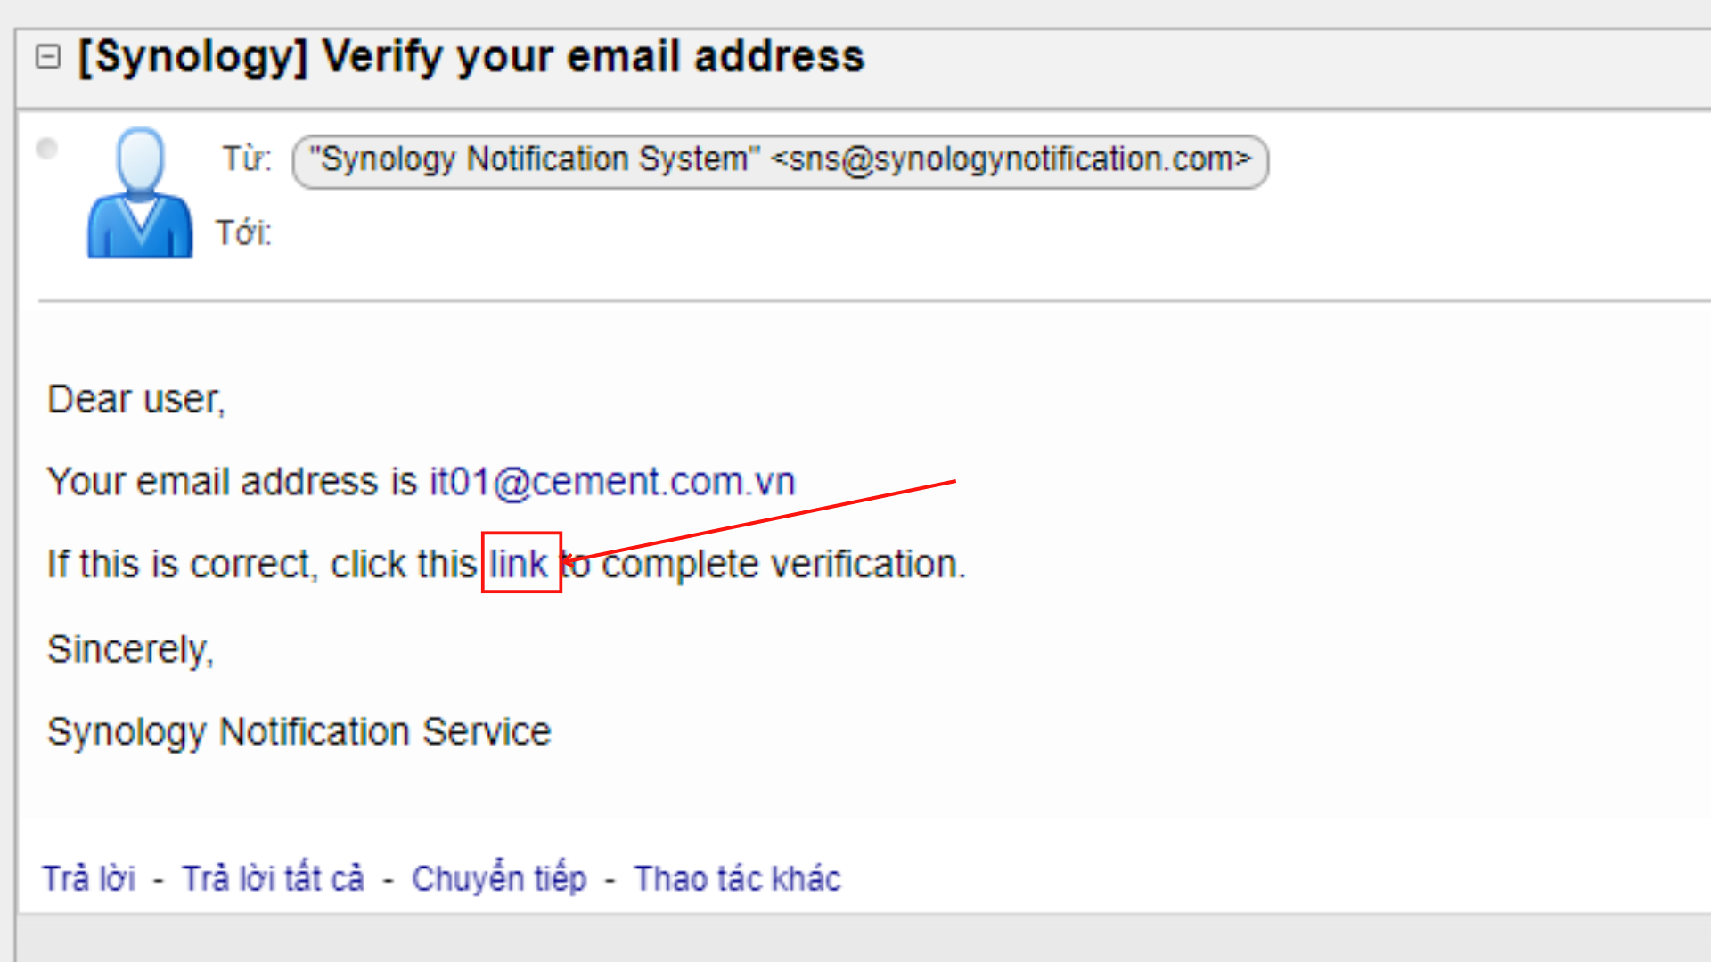Click the verification "link" hyperlink
This screenshot has height=962, width=1711.
pos(519,564)
